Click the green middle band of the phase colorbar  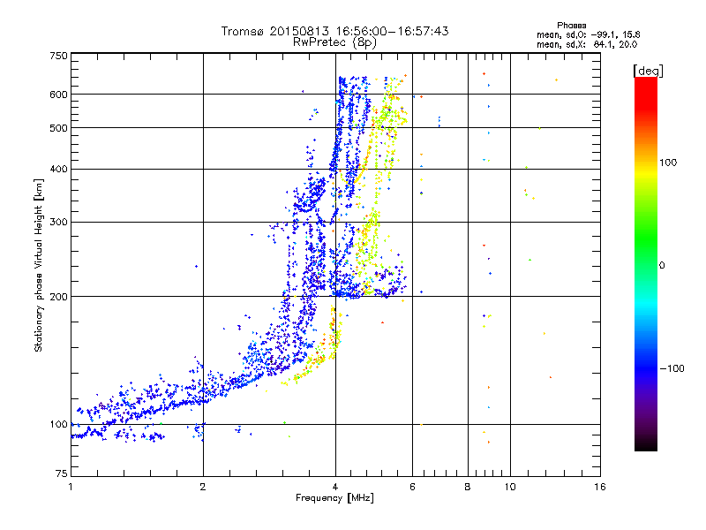point(646,238)
